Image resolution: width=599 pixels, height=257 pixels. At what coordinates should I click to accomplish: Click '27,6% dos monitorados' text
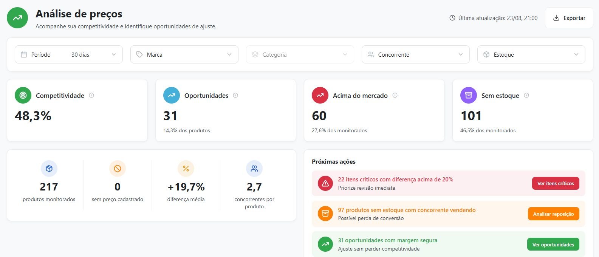click(339, 130)
